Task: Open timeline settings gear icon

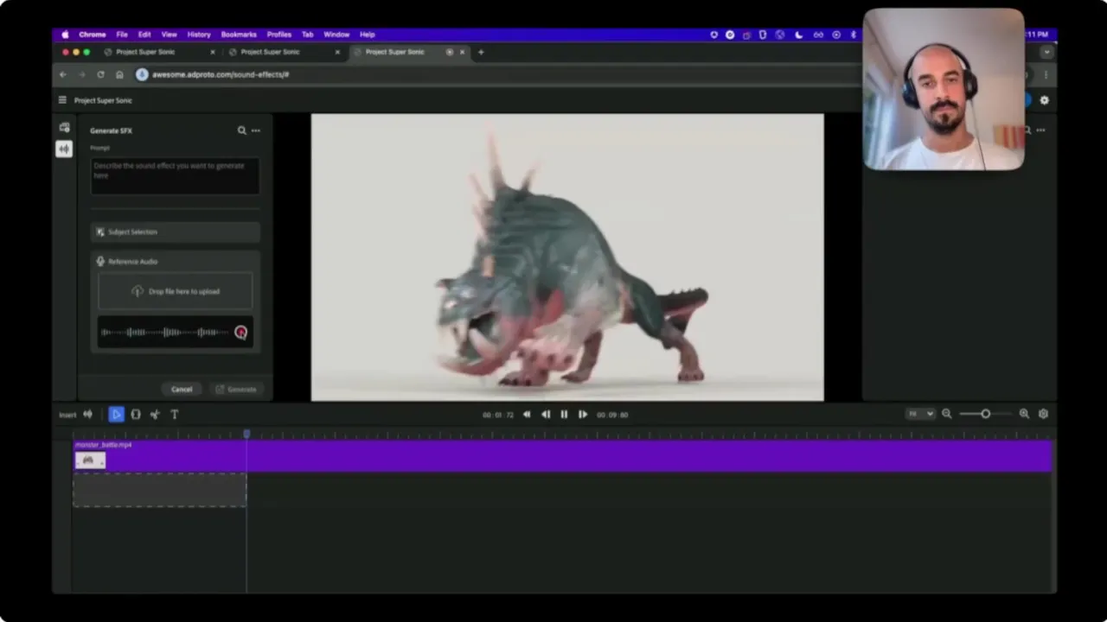Action: (x=1043, y=414)
